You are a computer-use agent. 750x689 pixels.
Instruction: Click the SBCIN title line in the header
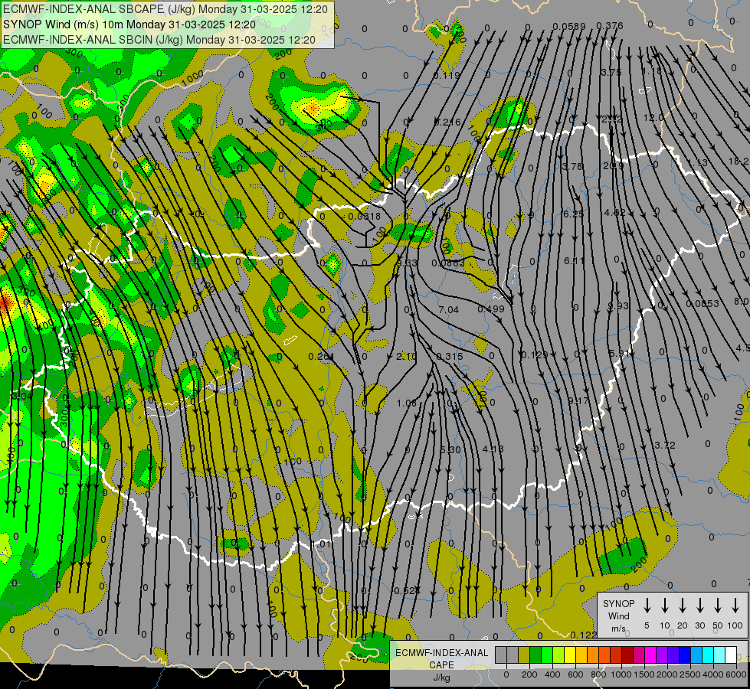click(x=159, y=40)
